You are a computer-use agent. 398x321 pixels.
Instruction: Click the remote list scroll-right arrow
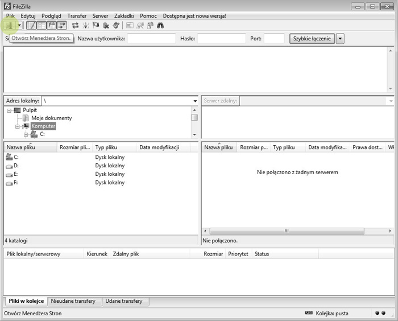pos(390,231)
